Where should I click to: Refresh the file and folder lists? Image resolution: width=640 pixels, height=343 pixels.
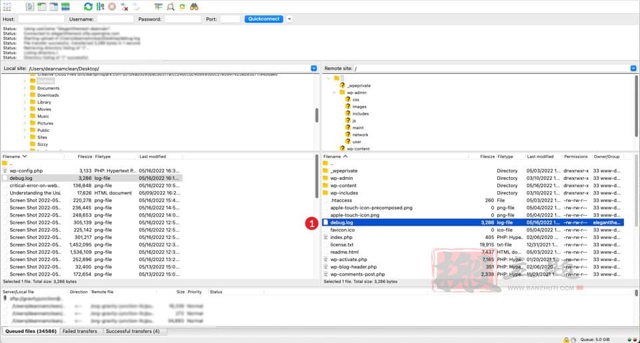(88, 7)
